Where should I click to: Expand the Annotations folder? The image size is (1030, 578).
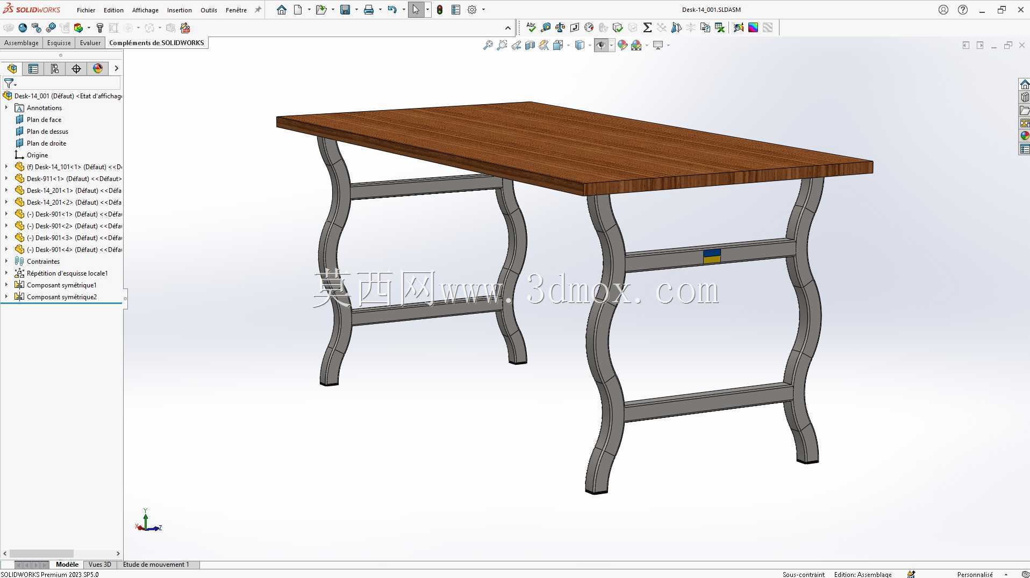6,107
